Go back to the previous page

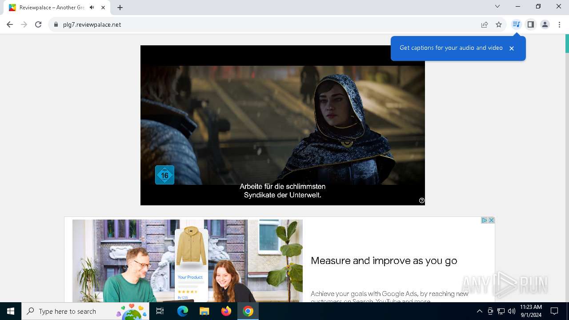[x=10, y=24]
